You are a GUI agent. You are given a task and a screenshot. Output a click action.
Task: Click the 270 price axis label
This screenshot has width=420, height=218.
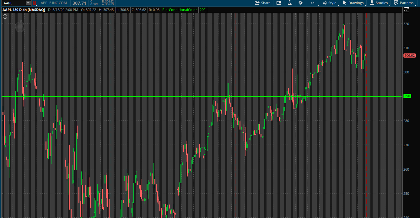[407, 145]
